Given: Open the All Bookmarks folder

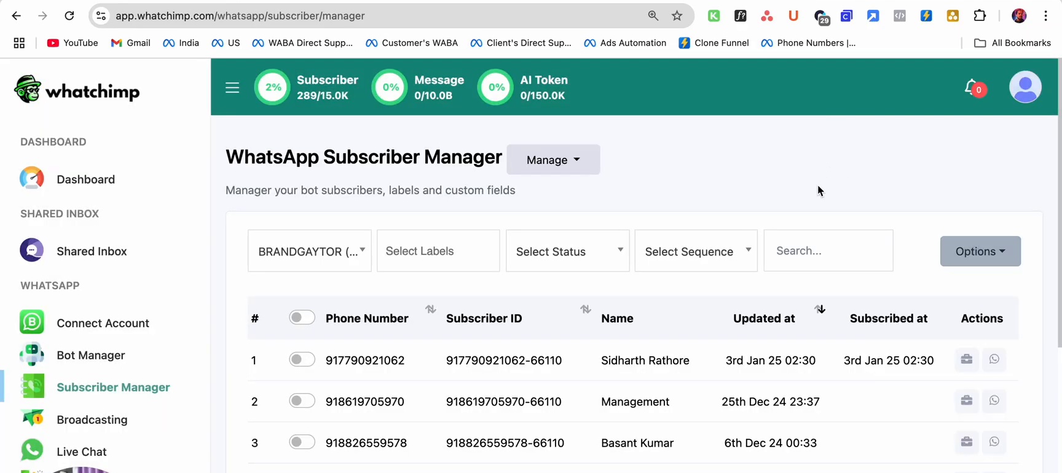Looking at the screenshot, I should tap(1012, 43).
